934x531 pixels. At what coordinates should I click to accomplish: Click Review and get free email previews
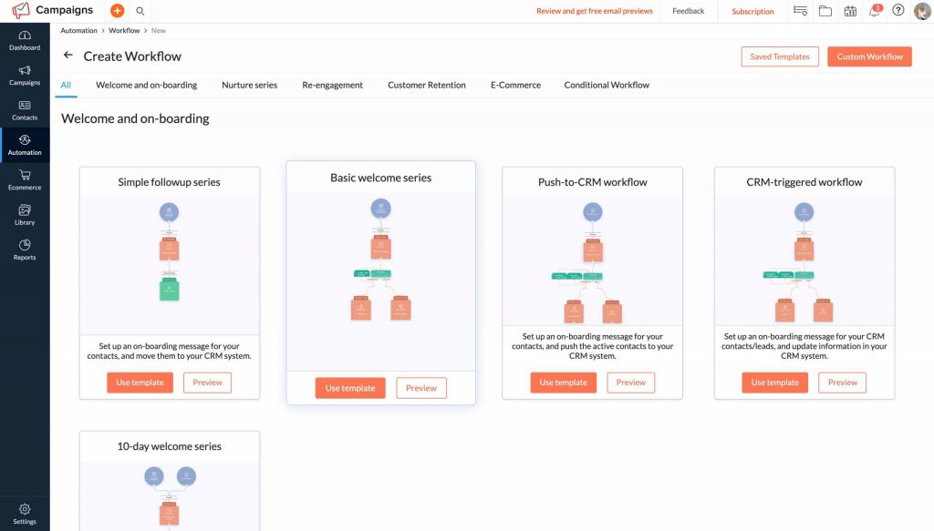point(595,11)
